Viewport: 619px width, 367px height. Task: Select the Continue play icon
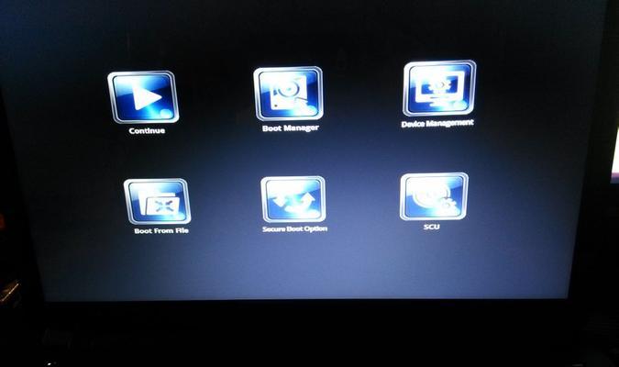143,97
